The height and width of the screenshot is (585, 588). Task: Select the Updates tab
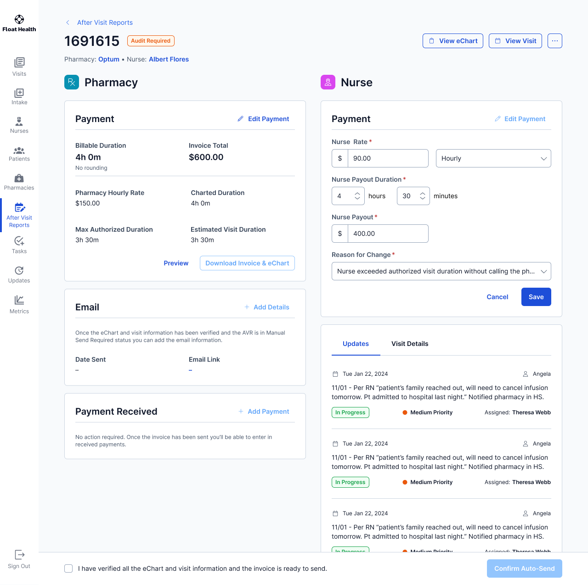(356, 344)
